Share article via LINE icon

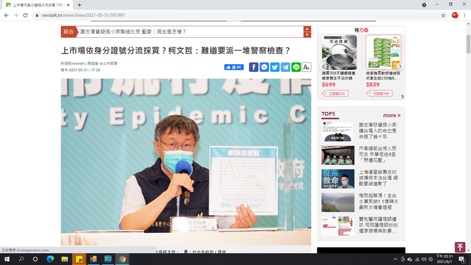click(x=296, y=67)
